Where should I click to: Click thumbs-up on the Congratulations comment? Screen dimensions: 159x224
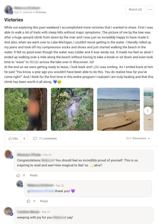(18, 175)
